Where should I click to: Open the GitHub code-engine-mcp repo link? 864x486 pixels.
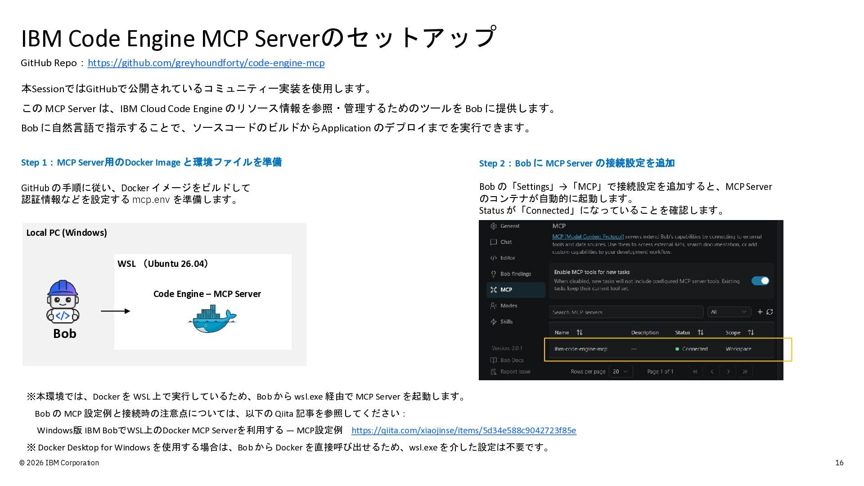click(x=206, y=63)
